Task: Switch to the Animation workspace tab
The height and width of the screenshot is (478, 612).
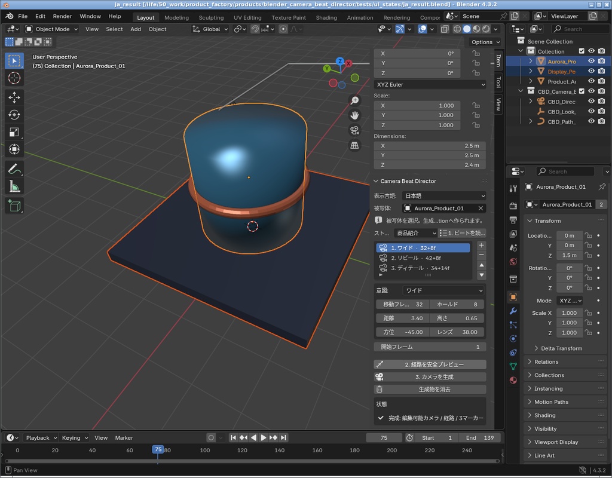Action: 360,17
